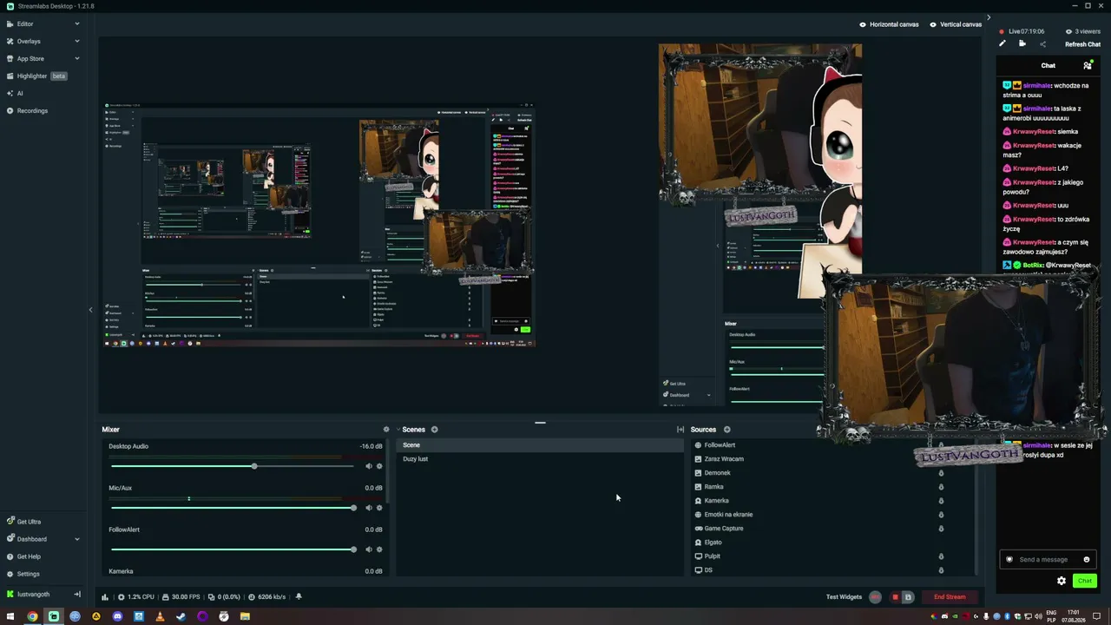The width and height of the screenshot is (1111, 625).
Task: Expand the Dashboard menu chevron
Action: pos(77,539)
